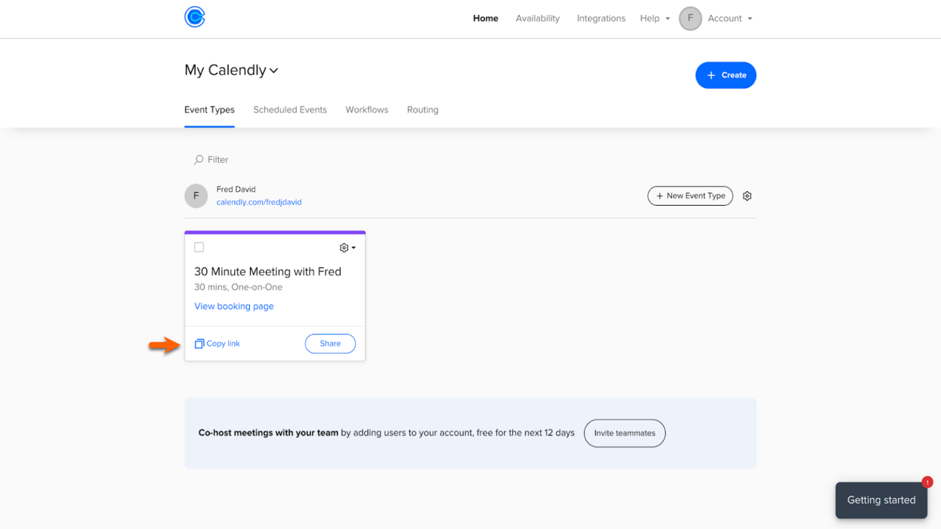
Task: Click the Account avatar in the navbar
Action: [690, 18]
